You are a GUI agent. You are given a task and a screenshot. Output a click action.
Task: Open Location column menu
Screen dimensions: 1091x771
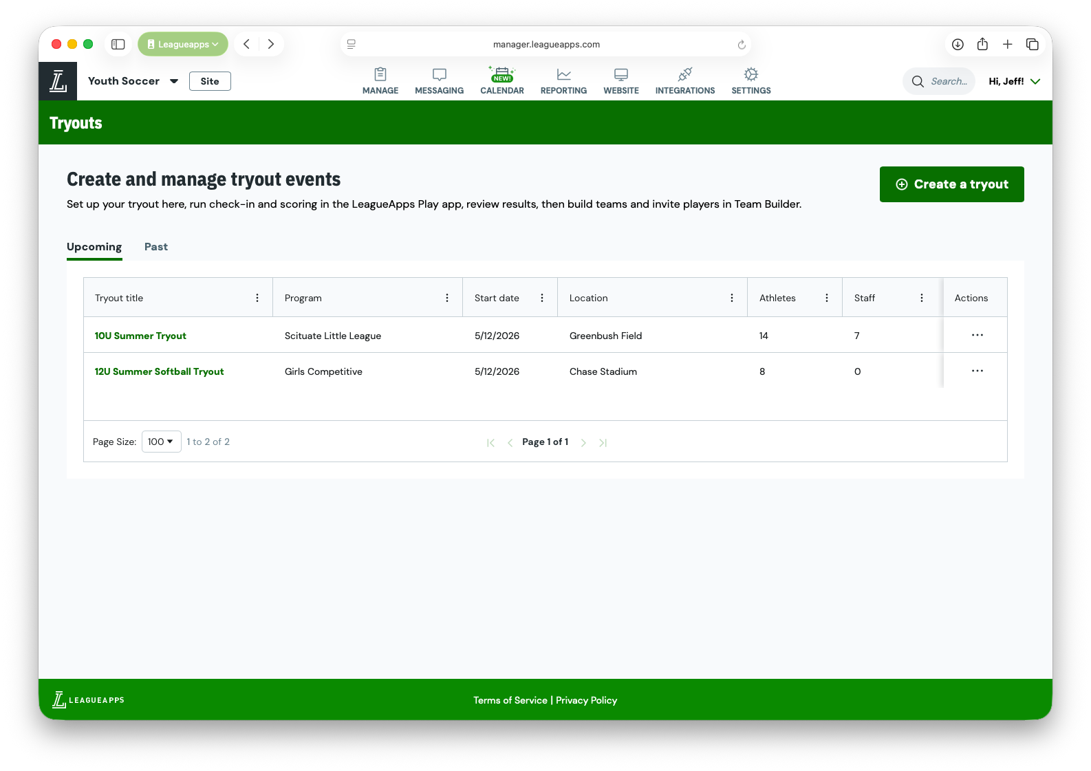(x=732, y=298)
